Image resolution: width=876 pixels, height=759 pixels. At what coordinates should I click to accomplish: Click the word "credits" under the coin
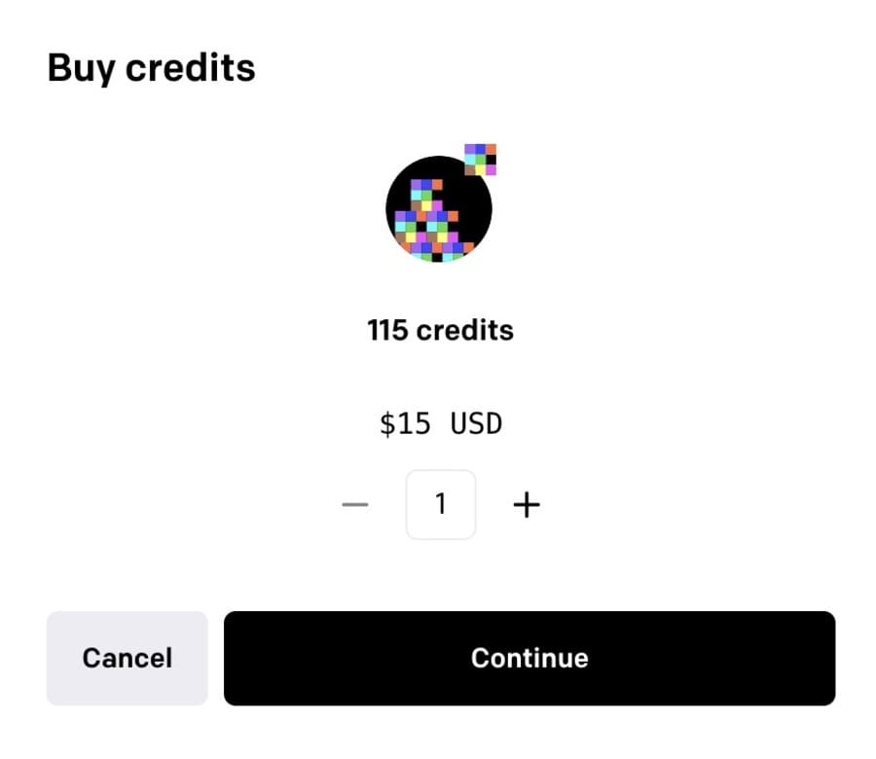point(465,330)
